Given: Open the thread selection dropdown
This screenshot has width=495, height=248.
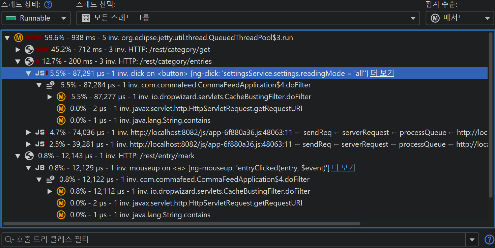Looking at the screenshot, I should (248, 18).
